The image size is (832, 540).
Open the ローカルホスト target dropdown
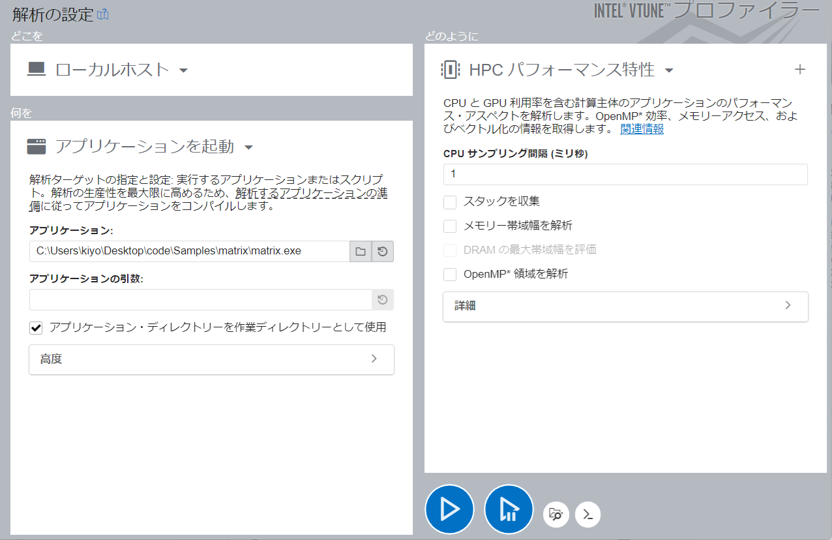pos(183,70)
